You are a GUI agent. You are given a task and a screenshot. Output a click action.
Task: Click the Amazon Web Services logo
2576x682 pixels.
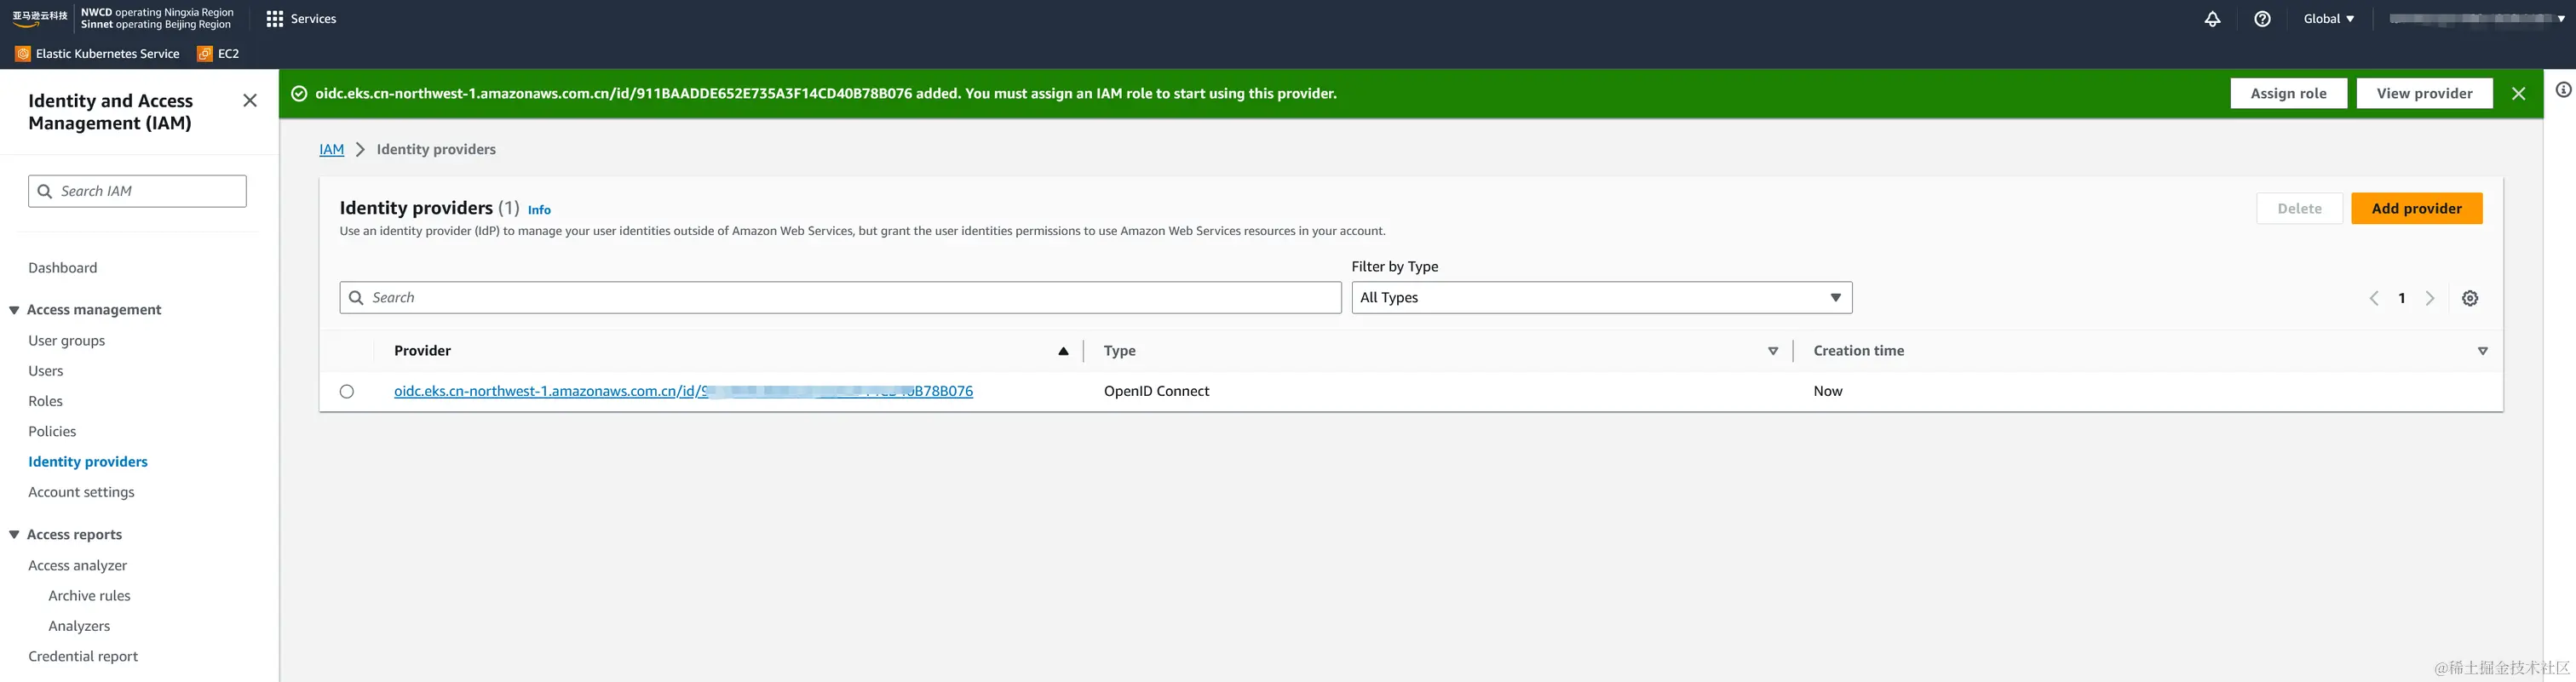point(40,18)
